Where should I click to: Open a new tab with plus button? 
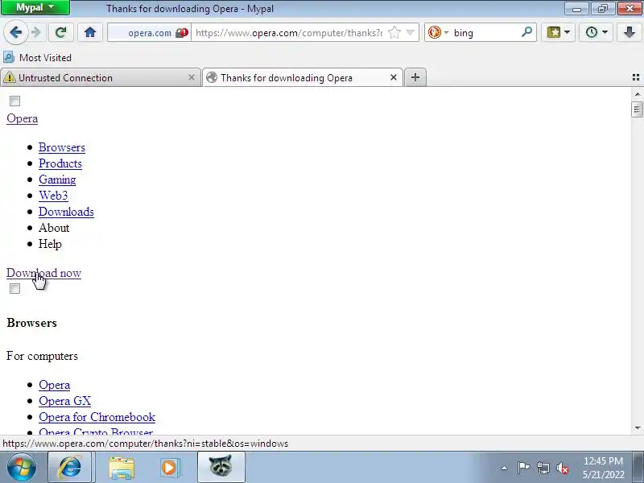pyautogui.click(x=415, y=77)
